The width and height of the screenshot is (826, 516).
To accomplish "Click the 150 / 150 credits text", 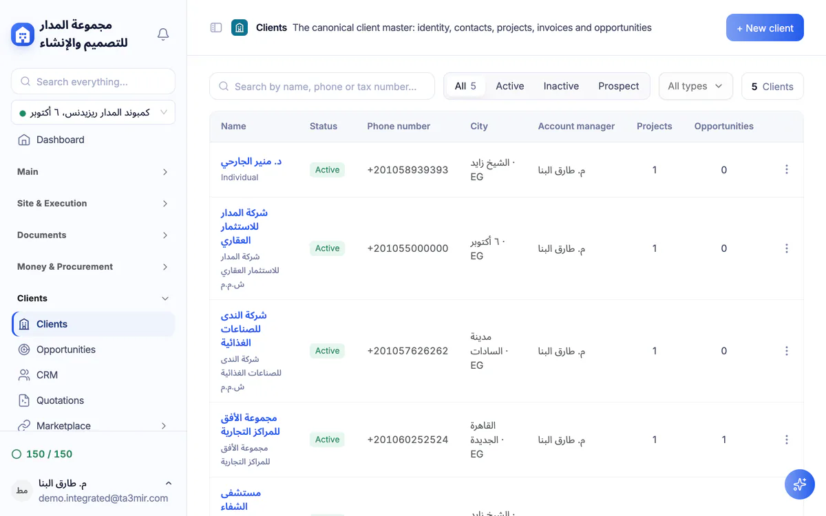I will (49, 454).
